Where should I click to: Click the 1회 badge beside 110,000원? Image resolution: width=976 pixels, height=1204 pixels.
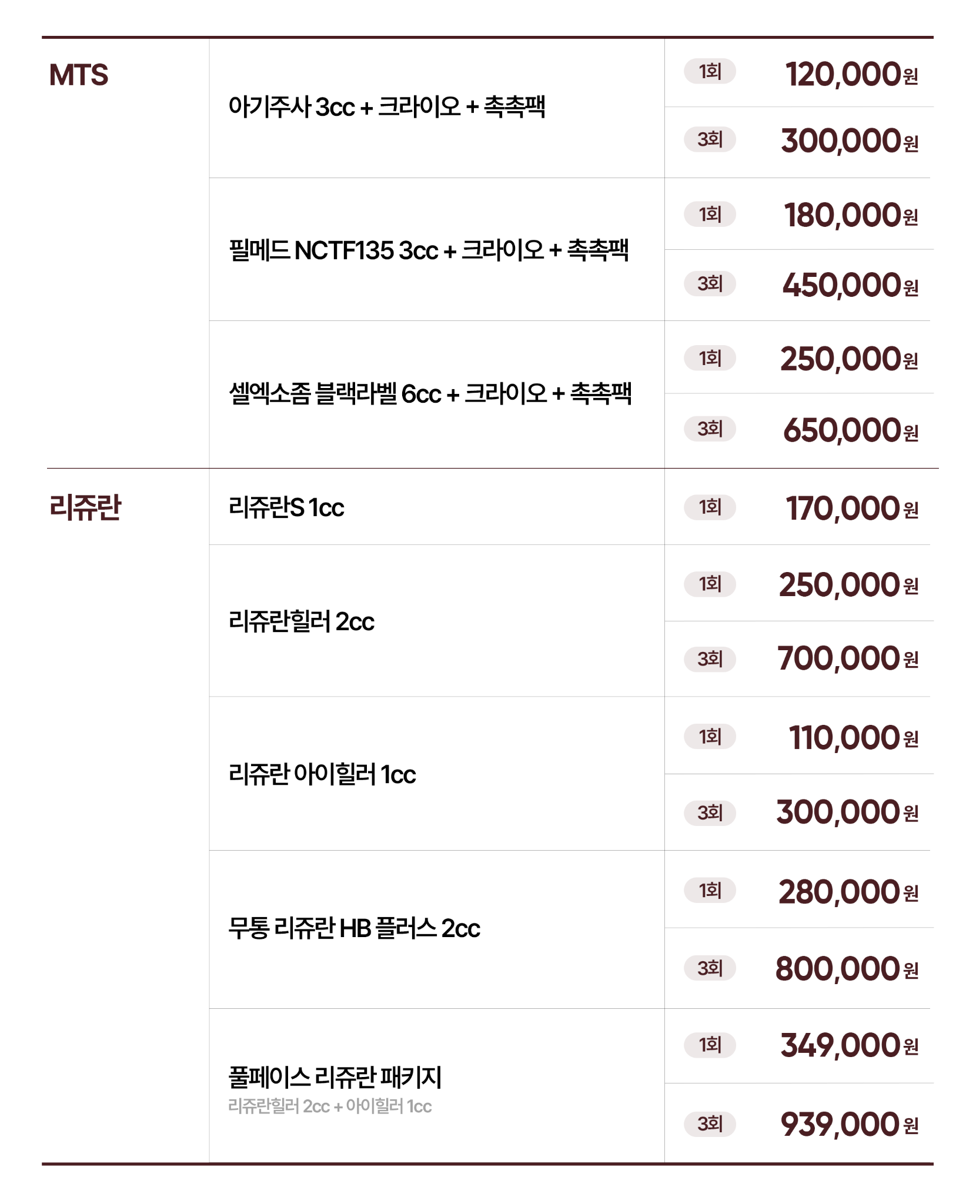(710, 737)
